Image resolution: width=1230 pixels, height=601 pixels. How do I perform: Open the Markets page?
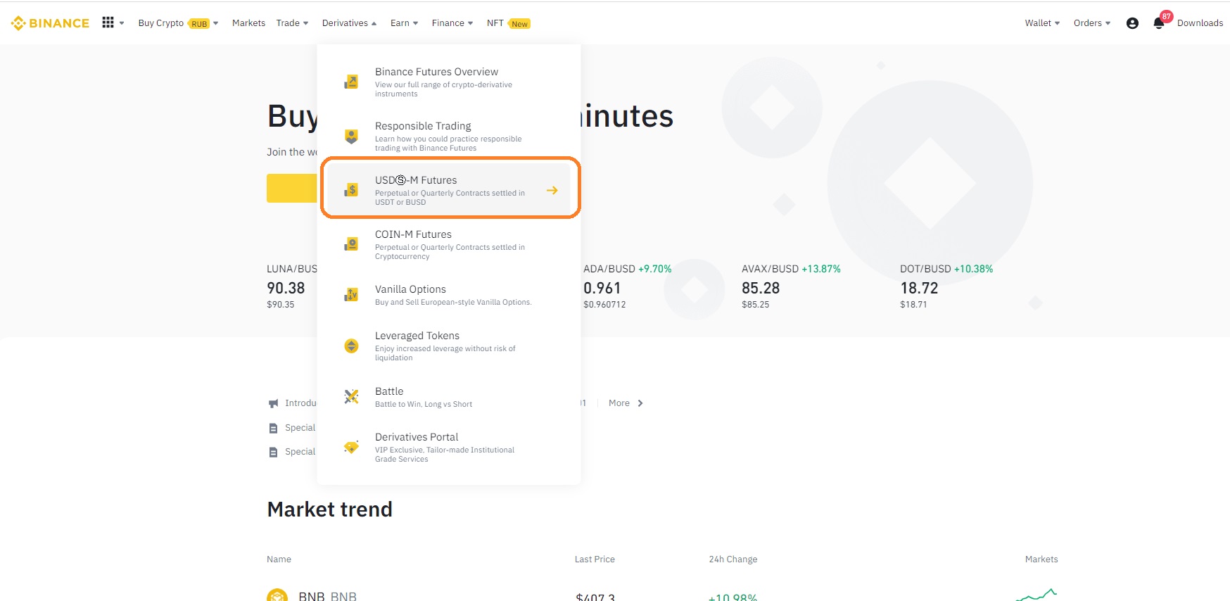(x=248, y=23)
